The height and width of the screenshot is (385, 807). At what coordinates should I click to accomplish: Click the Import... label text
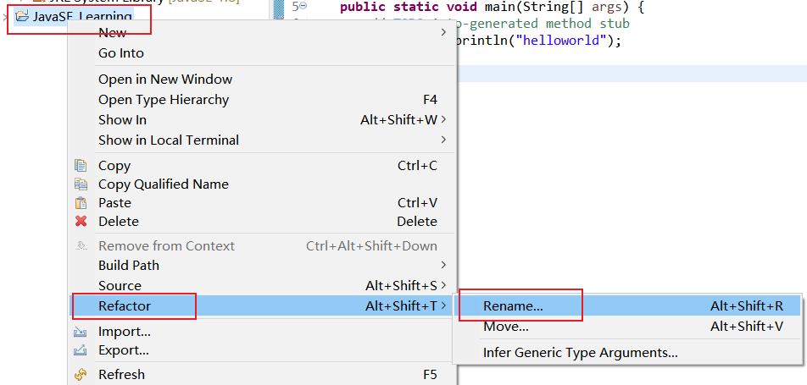click(125, 332)
